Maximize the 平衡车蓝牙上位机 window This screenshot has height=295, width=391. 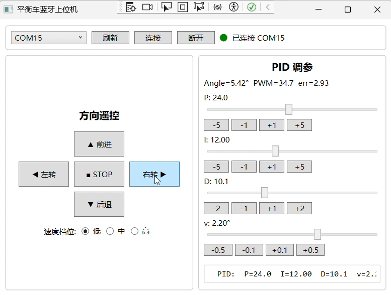[x=348, y=10]
